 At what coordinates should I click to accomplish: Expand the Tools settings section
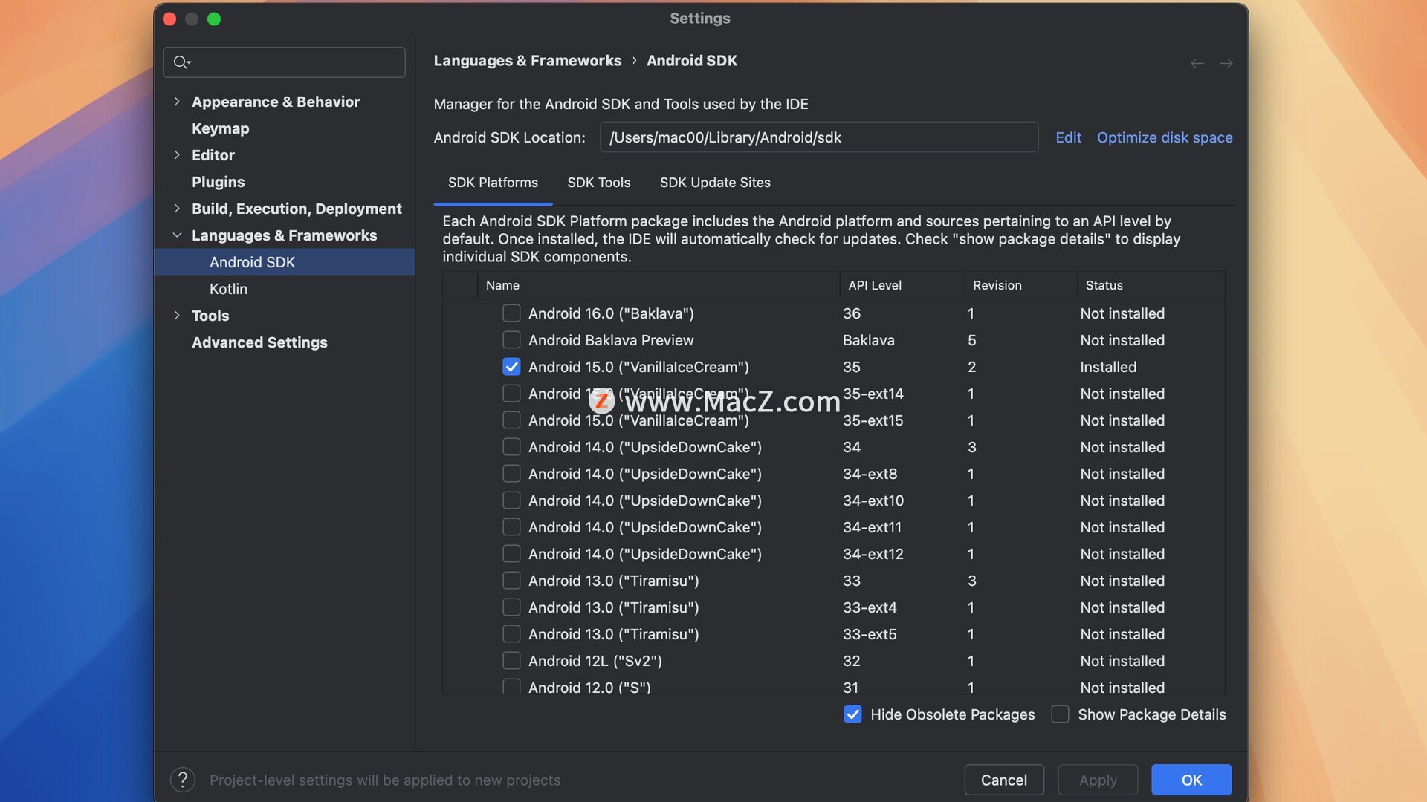point(177,316)
